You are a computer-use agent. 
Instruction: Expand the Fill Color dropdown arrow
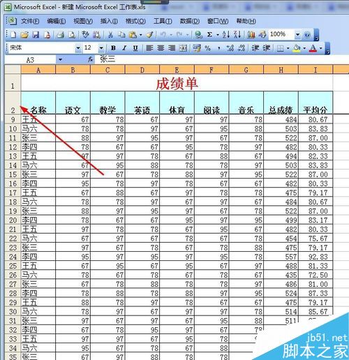click(304, 48)
